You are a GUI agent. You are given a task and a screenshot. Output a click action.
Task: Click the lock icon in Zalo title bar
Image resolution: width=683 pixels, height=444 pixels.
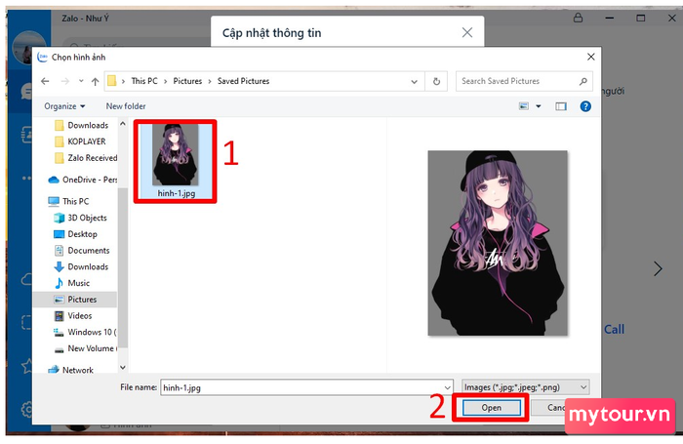[578, 18]
